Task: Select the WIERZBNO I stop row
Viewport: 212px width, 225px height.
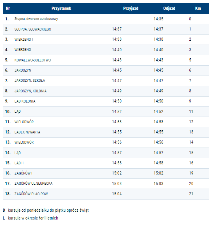Action: 106,40
